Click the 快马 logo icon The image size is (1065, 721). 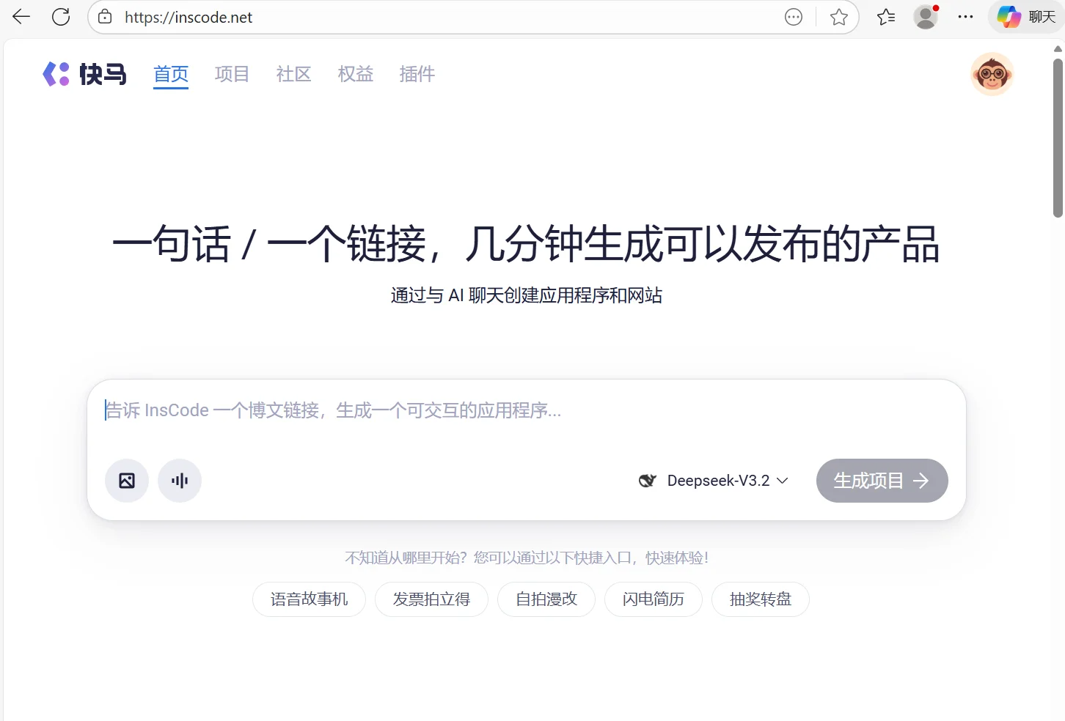click(x=56, y=74)
